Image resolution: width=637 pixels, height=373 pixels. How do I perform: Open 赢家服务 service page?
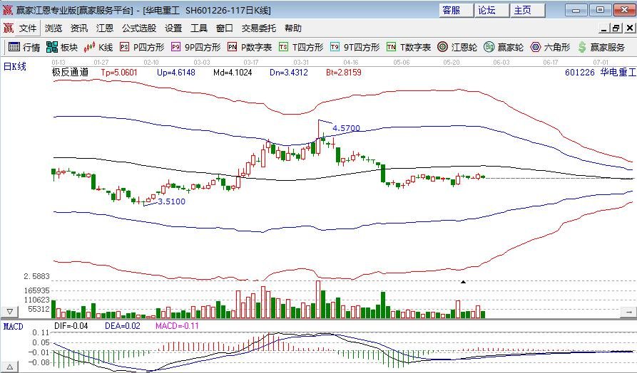coord(601,48)
